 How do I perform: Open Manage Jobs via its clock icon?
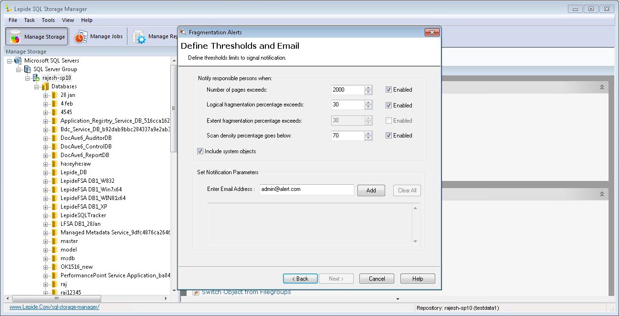click(x=81, y=37)
